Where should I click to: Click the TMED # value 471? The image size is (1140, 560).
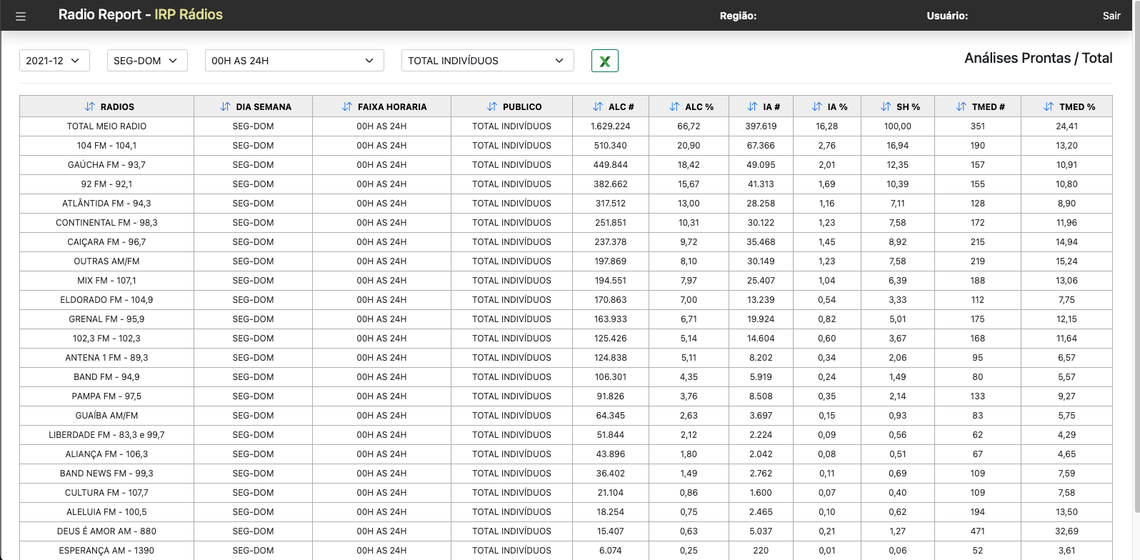pyautogui.click(x=978, y=531)
